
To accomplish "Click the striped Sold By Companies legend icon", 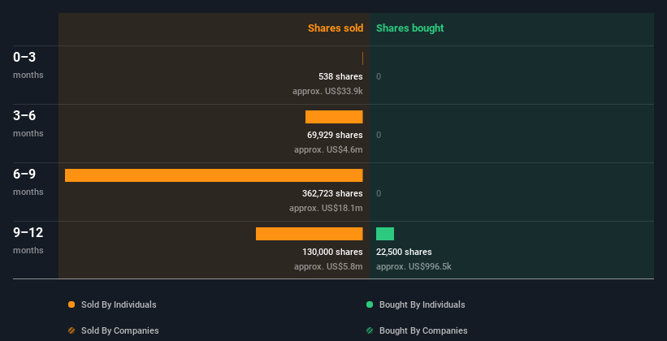I will tap(71, 330).
